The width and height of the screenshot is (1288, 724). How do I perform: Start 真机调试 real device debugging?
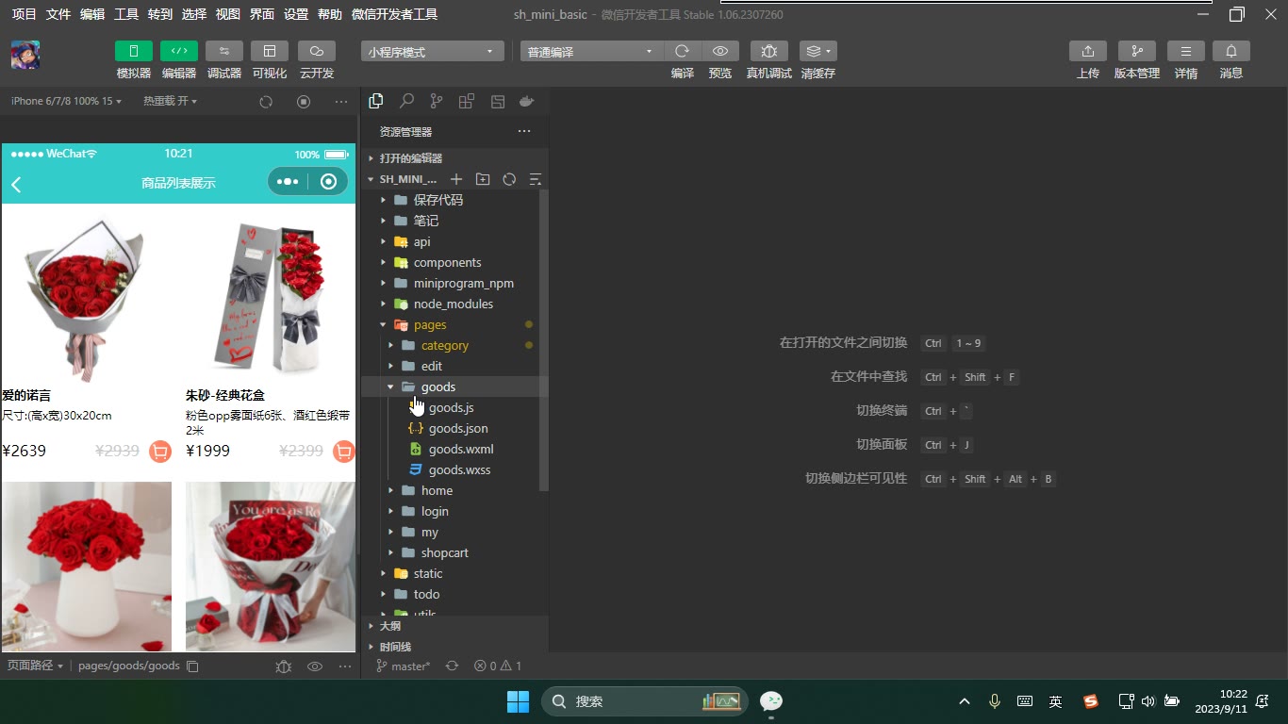point(769,51)
